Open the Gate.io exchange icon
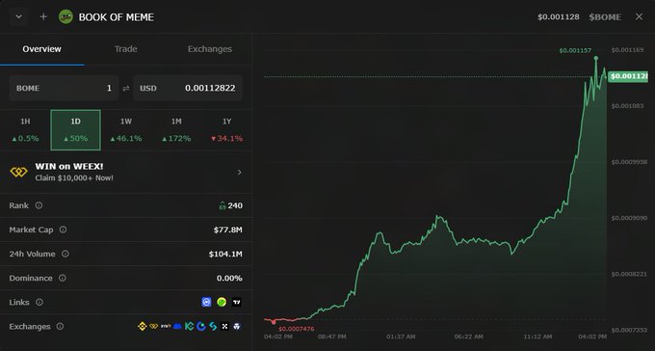Viewport: 655px width, 351px height. (x=201, y=326)
